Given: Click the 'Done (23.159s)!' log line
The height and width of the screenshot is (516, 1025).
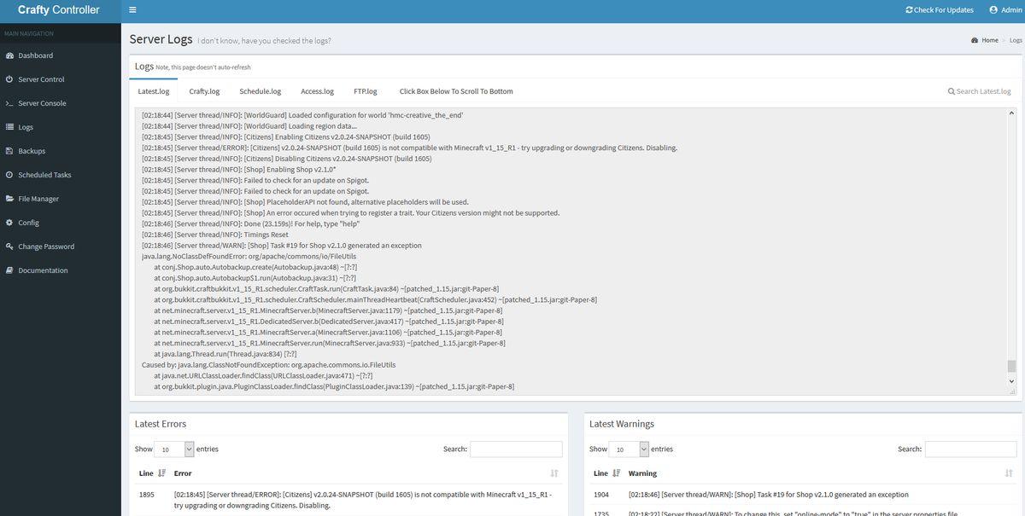Looking at the screenshot, I should (x=250, y=223).
